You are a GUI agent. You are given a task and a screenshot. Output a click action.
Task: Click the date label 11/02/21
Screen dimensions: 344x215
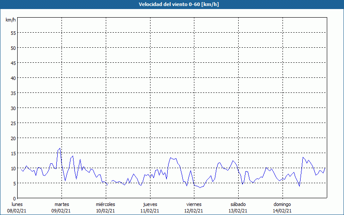(150, 211)
